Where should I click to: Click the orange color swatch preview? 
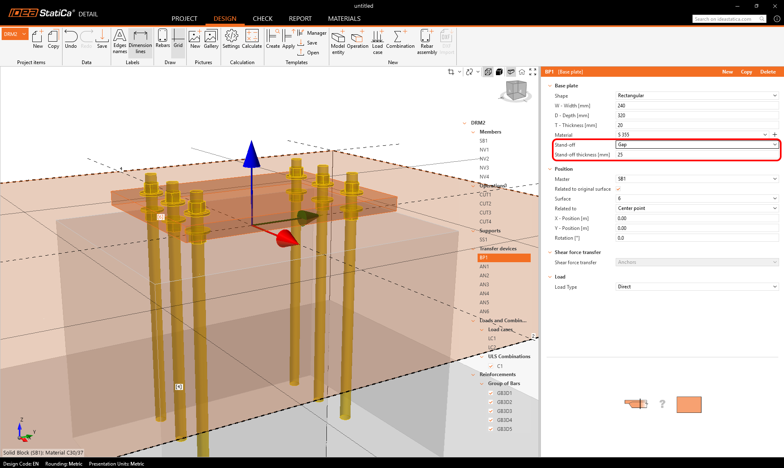[x=689, y=404]
